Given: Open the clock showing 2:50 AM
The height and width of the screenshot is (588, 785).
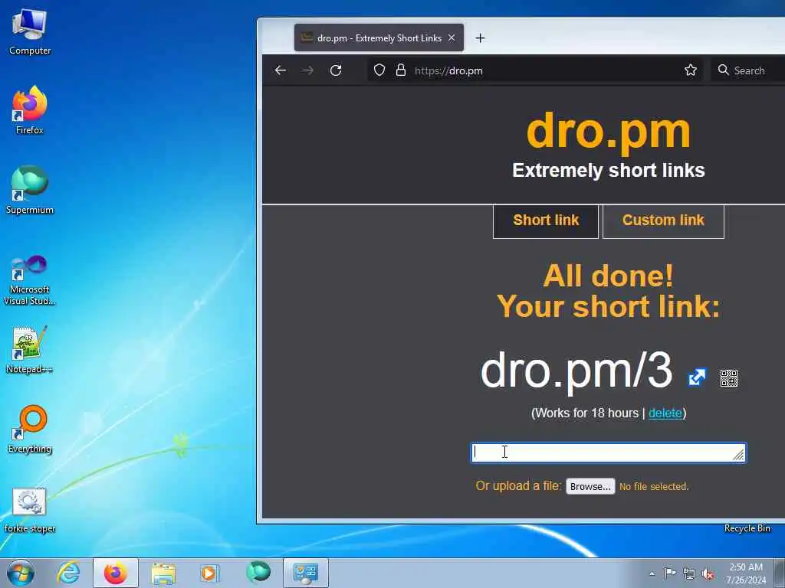Looking at the screenshot, I should coord(746,573).
